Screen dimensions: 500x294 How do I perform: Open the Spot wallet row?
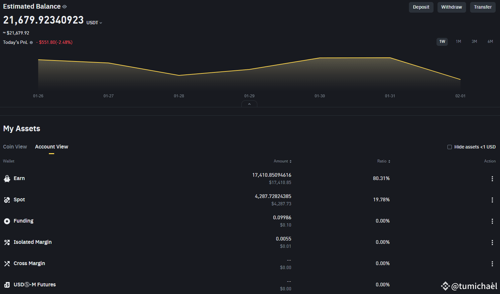point(249,200)
